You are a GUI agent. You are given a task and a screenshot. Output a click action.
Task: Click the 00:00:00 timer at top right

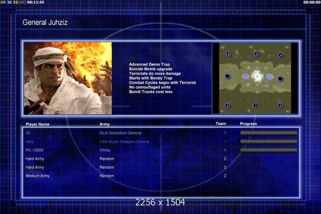coord(312,2)
